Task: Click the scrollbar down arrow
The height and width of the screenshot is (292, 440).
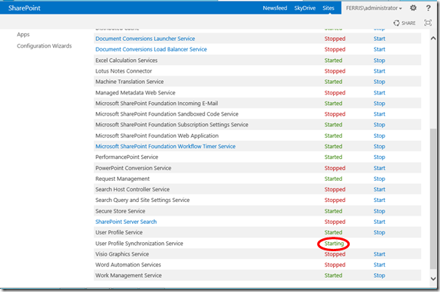Action: point(433,278)
